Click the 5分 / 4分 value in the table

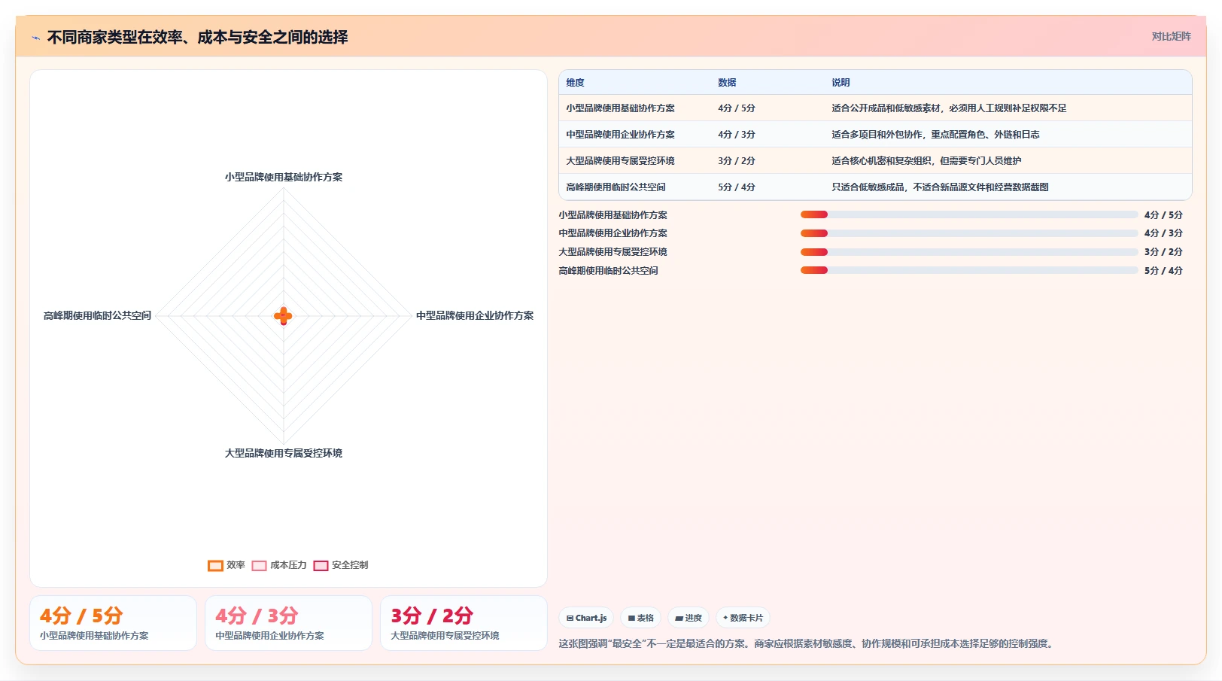click(x=737, y=187)
